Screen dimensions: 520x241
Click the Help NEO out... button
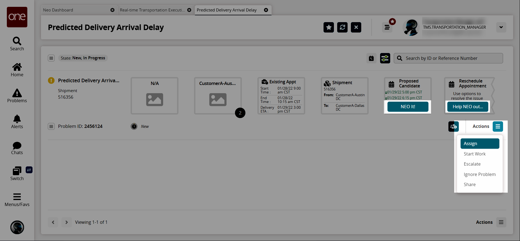tap(468, 107)
